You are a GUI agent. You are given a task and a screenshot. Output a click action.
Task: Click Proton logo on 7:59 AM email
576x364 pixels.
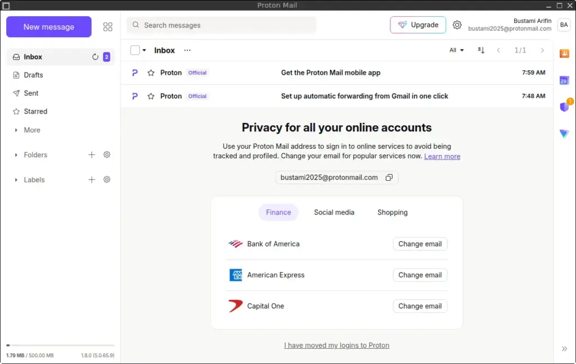135,72
